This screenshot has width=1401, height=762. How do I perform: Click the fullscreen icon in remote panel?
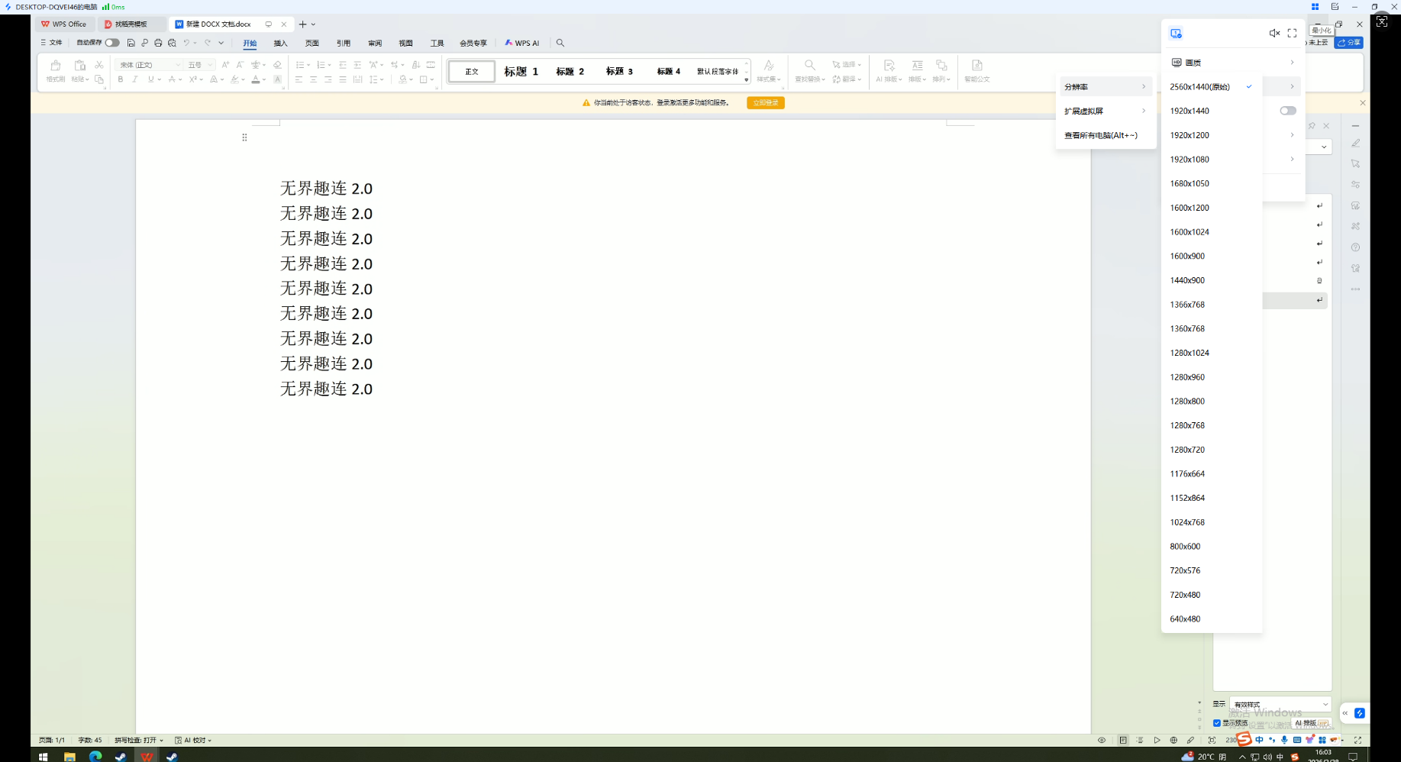tap(1292, 34)
